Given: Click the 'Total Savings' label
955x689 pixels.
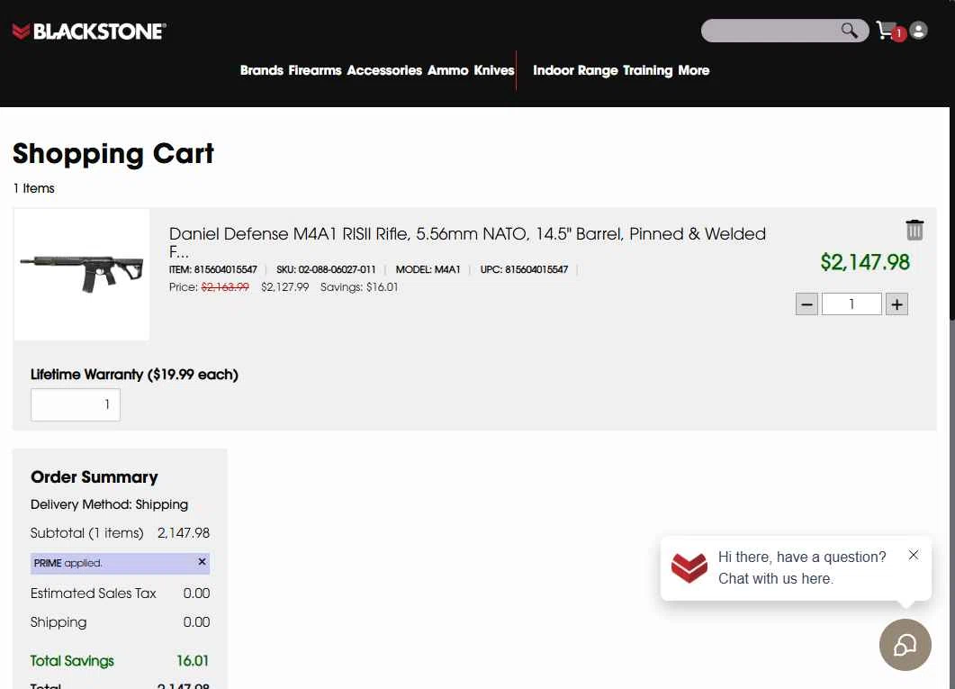Looking at the screenshot, I should click(72, 660).
